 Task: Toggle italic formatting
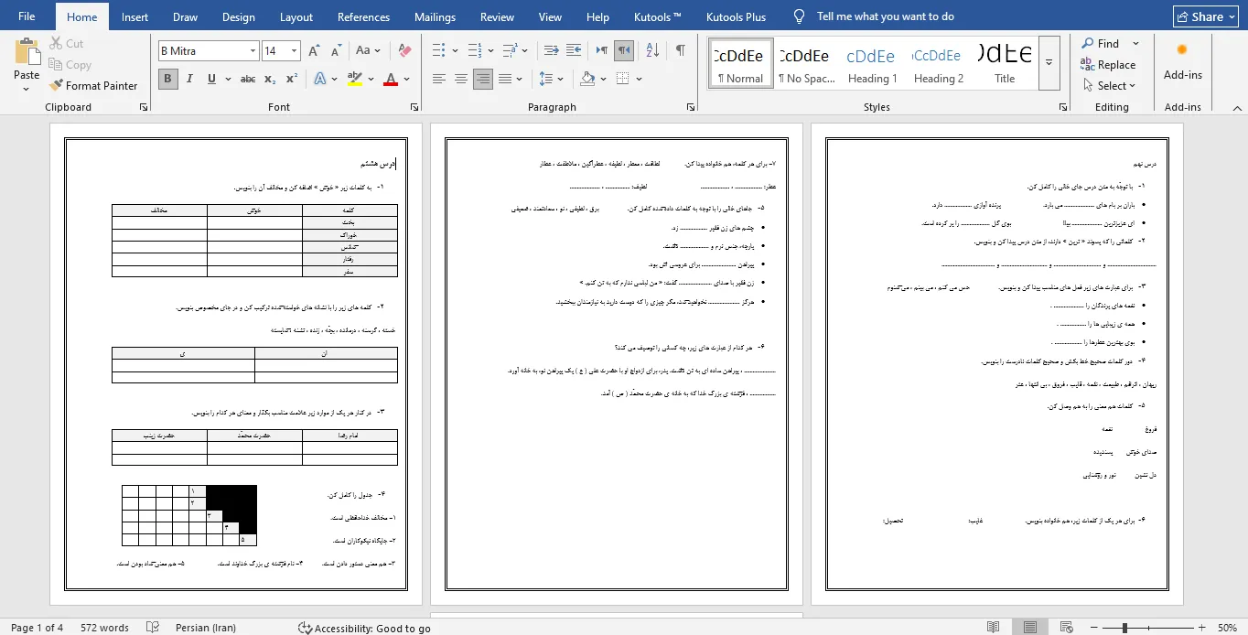[189, 80]
